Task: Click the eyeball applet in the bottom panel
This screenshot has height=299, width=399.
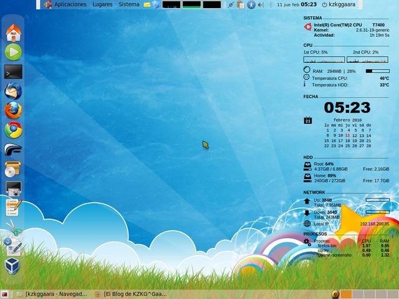Action: point(335,294)
